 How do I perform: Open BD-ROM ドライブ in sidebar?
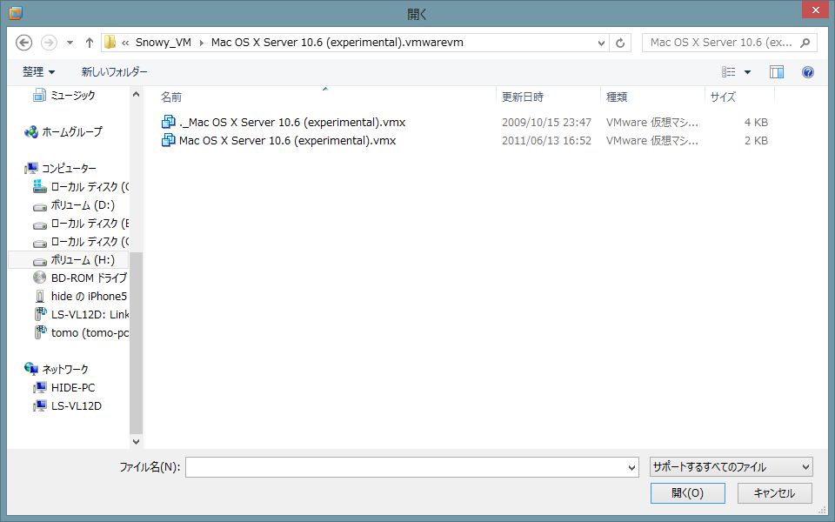coord(89,278)
